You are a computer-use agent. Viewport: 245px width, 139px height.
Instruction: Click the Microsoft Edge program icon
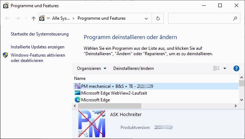click(78, 100)
